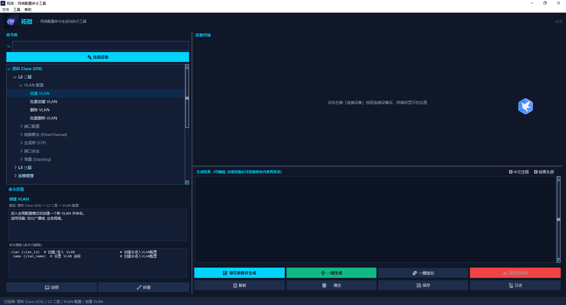Open the 帮助 menu

pyautogui.click(x=28, y=10)
